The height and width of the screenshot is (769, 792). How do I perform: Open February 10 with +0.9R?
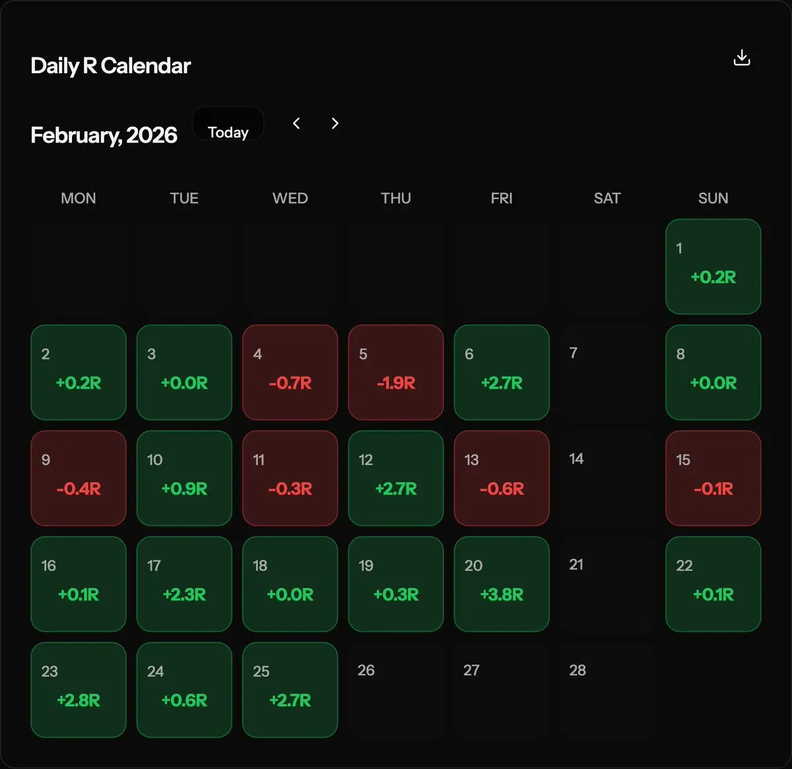pos(184,478)
